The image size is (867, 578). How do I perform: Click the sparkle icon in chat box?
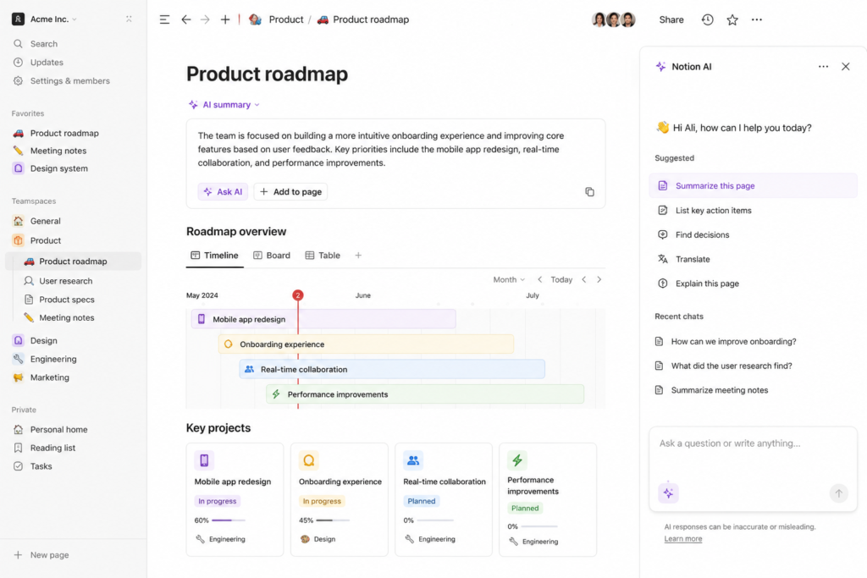coord(668,493)
